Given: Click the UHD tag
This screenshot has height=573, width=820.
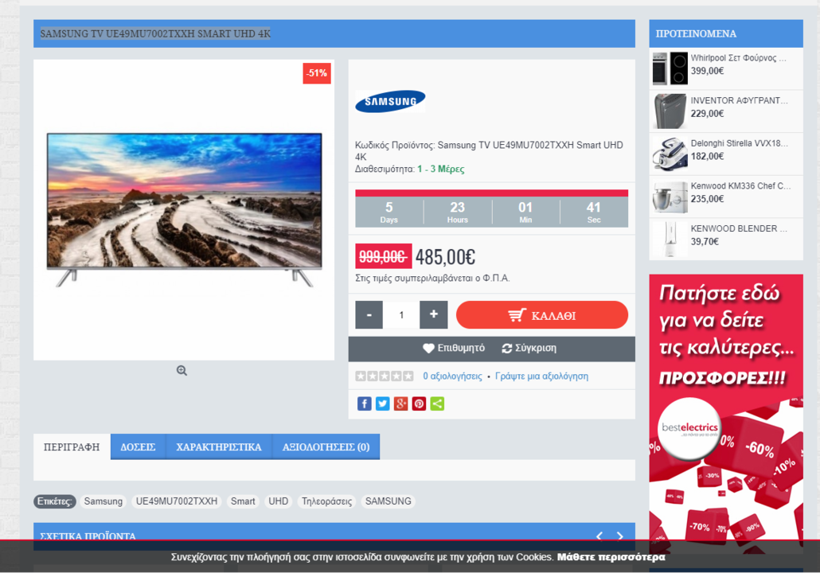Looking at the screenshot, I should click(278, 501).
